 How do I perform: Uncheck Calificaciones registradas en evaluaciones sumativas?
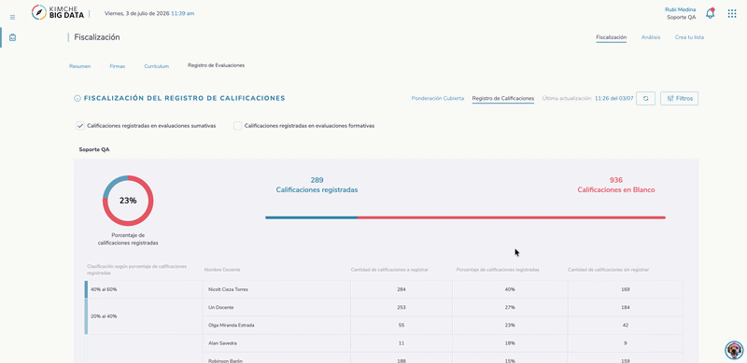tap(80, 126)
